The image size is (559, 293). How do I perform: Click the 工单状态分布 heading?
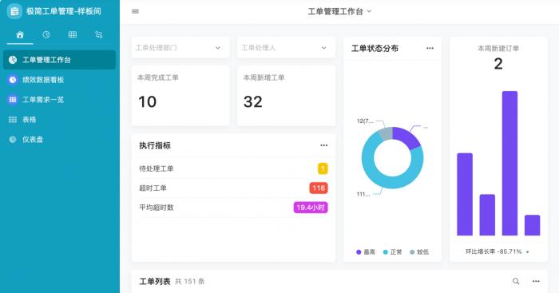tap(375, 48)
